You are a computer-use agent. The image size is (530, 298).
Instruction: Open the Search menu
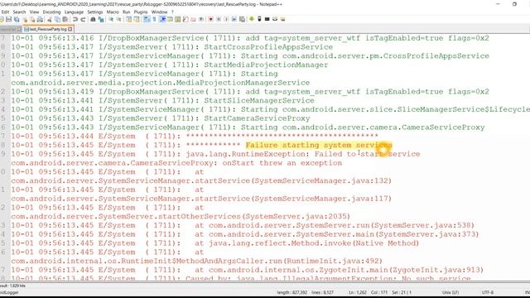(x=19, y=12)
